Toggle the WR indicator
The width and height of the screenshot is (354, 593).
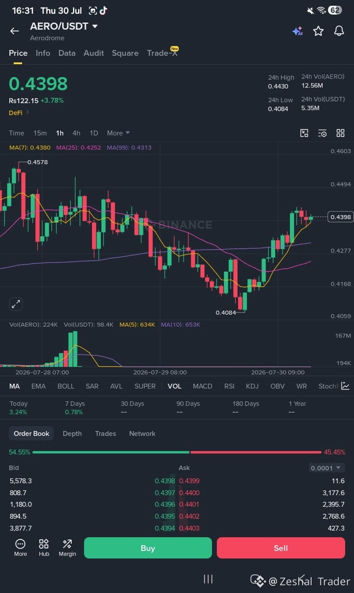(x=302, y=386)
